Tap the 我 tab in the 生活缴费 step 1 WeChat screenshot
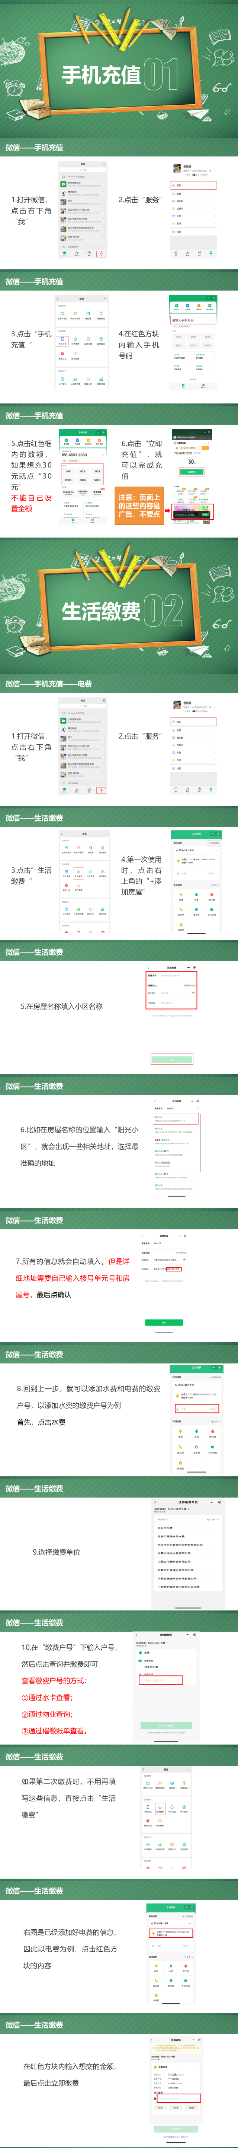This screenshot has width=238, height=2148. click(102, 790)
